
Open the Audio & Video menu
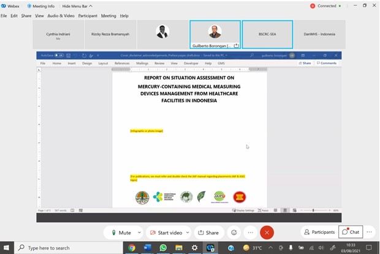click(61, 16)
